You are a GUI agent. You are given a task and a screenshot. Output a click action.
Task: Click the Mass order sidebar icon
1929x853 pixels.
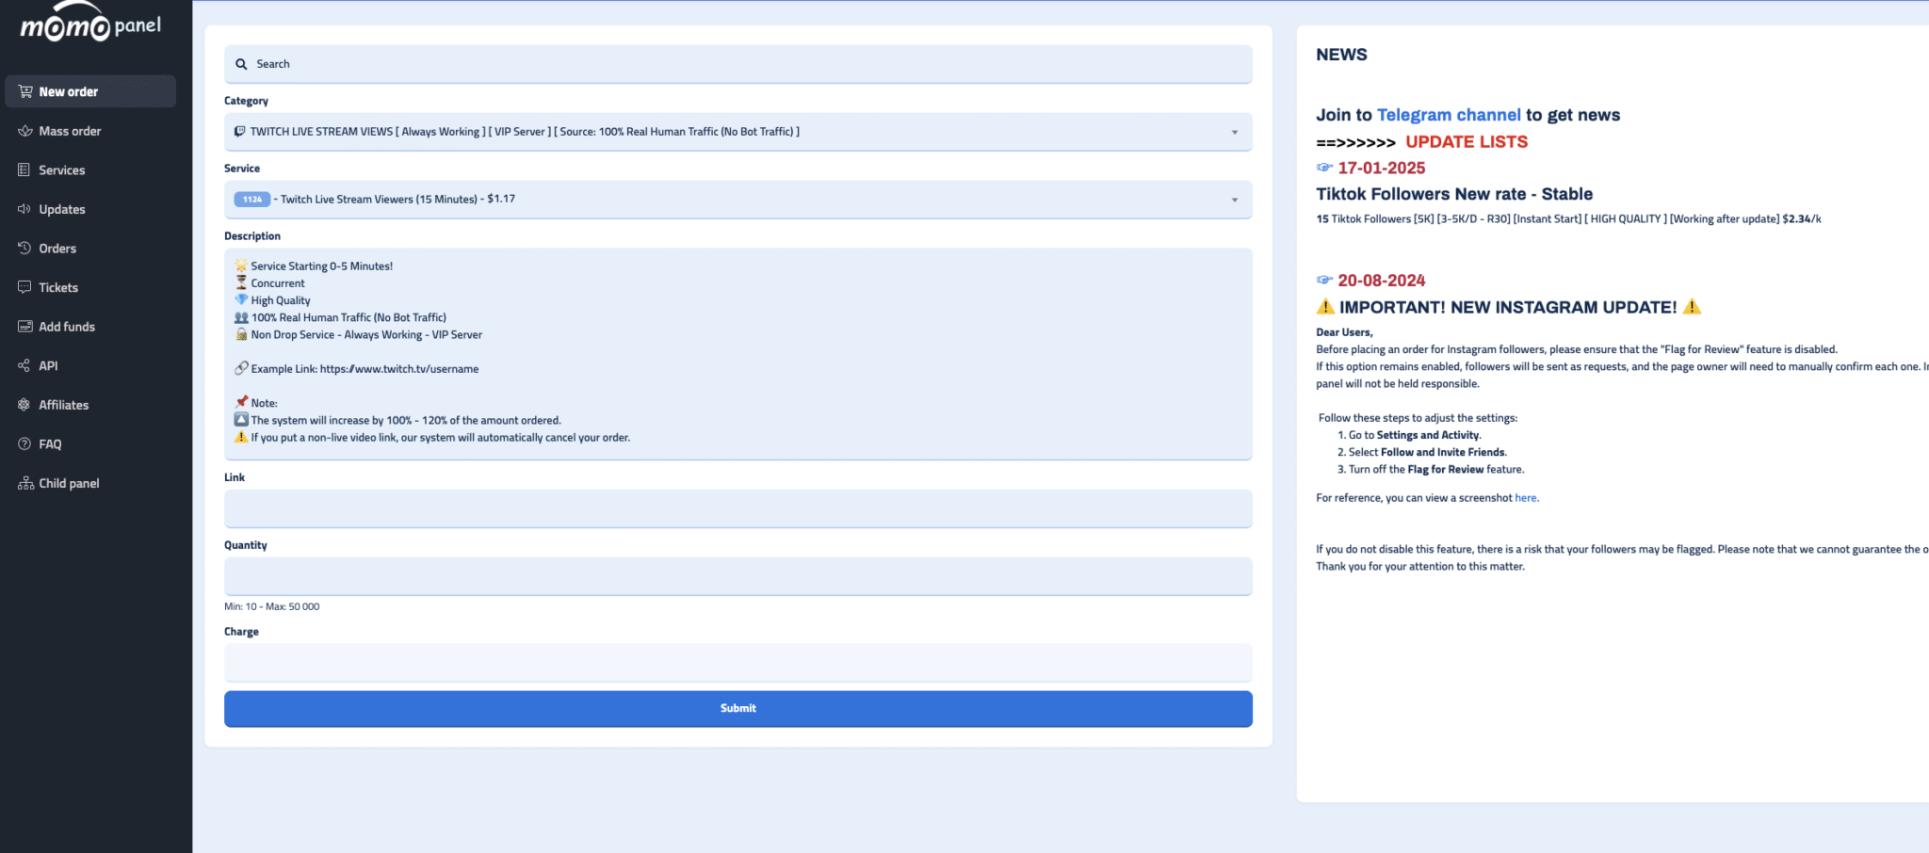coord(25,131)
